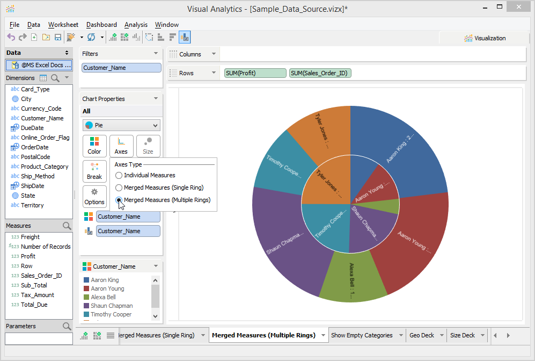Open the Columns shelf dropdown arrow
The width and height of the screenshot is (535, 361).
(214, 54)
